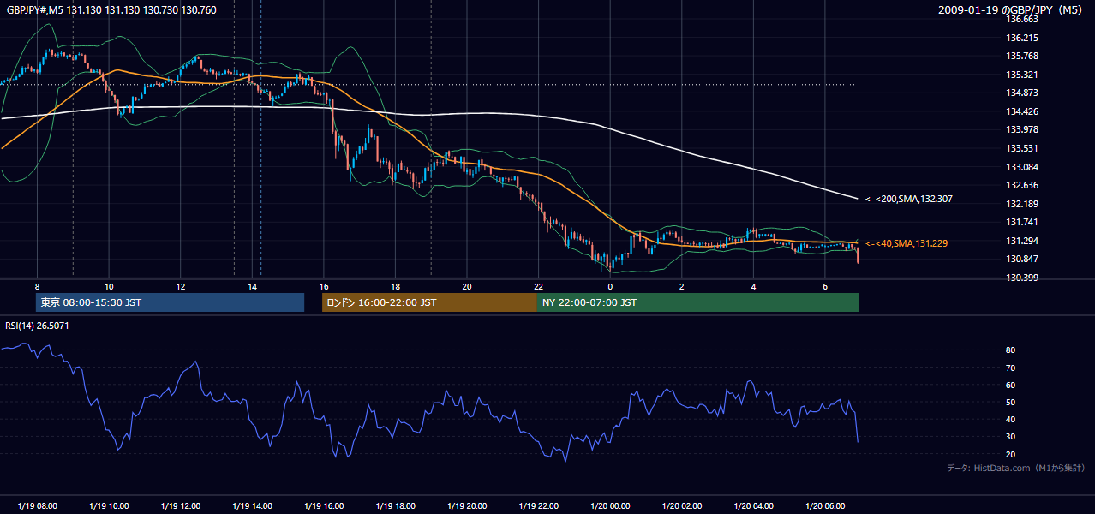The image size is (1095, 514).
Task: Click bottom time label 1/19 12:00
Action: (180, 506)
